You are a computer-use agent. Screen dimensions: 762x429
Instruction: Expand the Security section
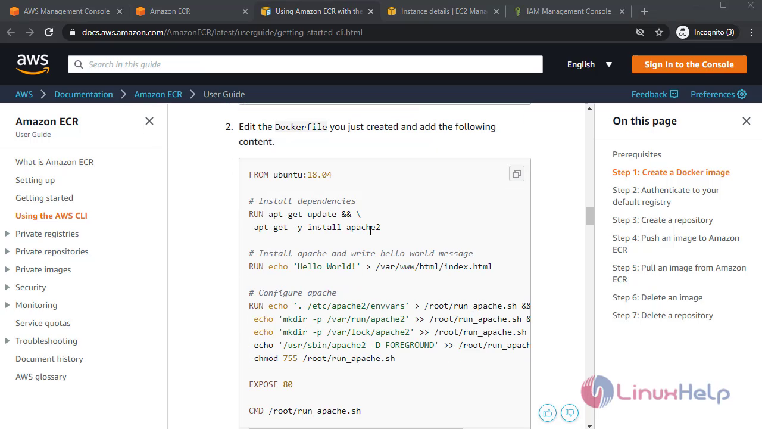pyautogui.click(x=7, y=287)
